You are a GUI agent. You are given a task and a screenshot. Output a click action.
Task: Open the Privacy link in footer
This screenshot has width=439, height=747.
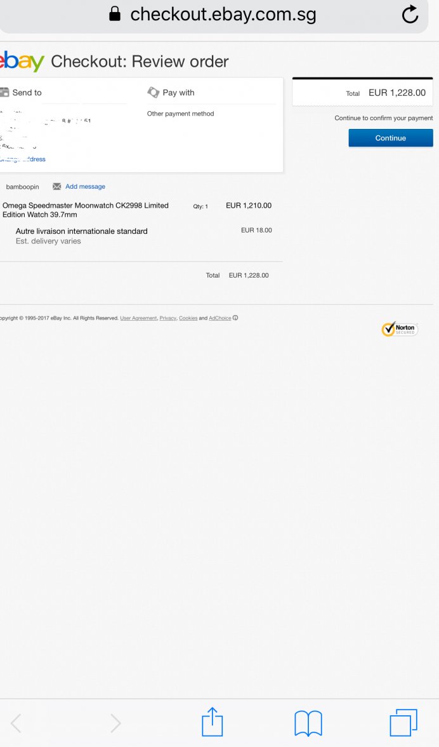168,318
